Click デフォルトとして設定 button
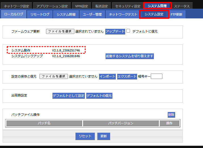This screenshot has width=203, height=148. [69, 96]
